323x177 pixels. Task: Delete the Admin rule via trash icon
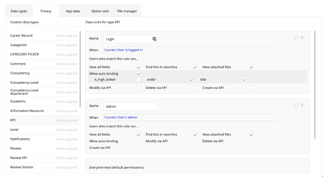tap(302, 105)
